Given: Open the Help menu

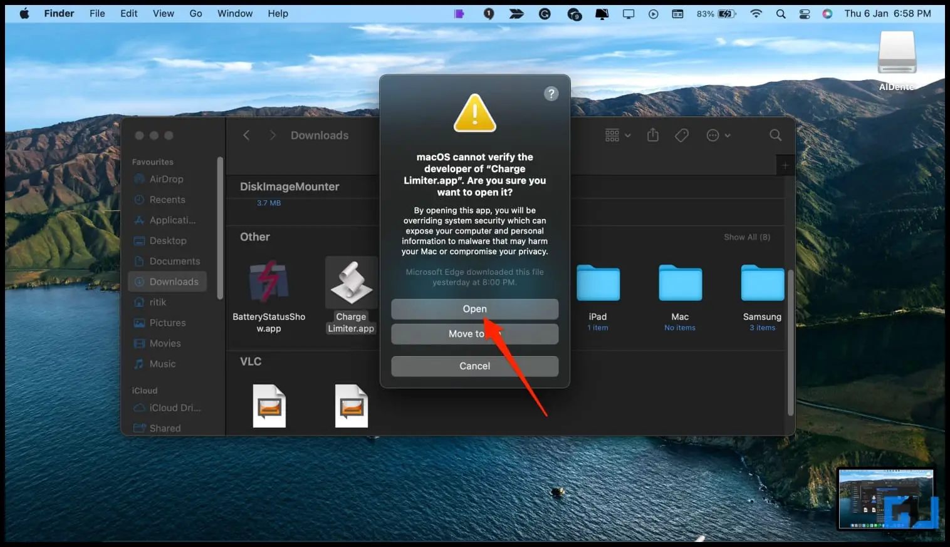Looking at the screenshot, I should [x=278, y=13].
